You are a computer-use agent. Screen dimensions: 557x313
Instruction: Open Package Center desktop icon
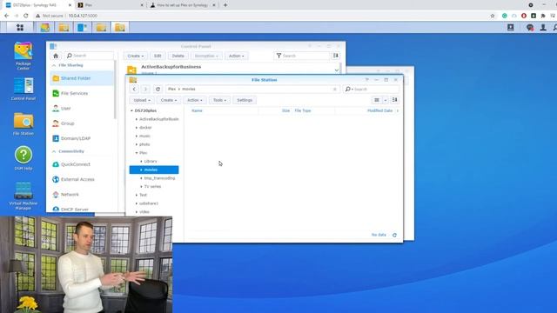tap(23, 56)
